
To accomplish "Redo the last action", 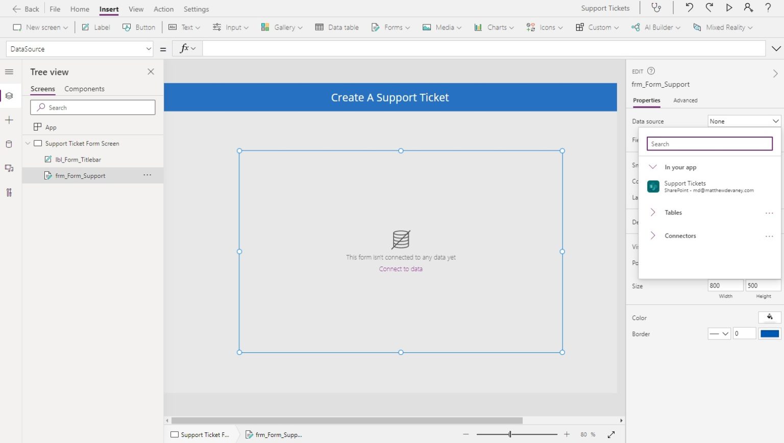I will (709, 8).
